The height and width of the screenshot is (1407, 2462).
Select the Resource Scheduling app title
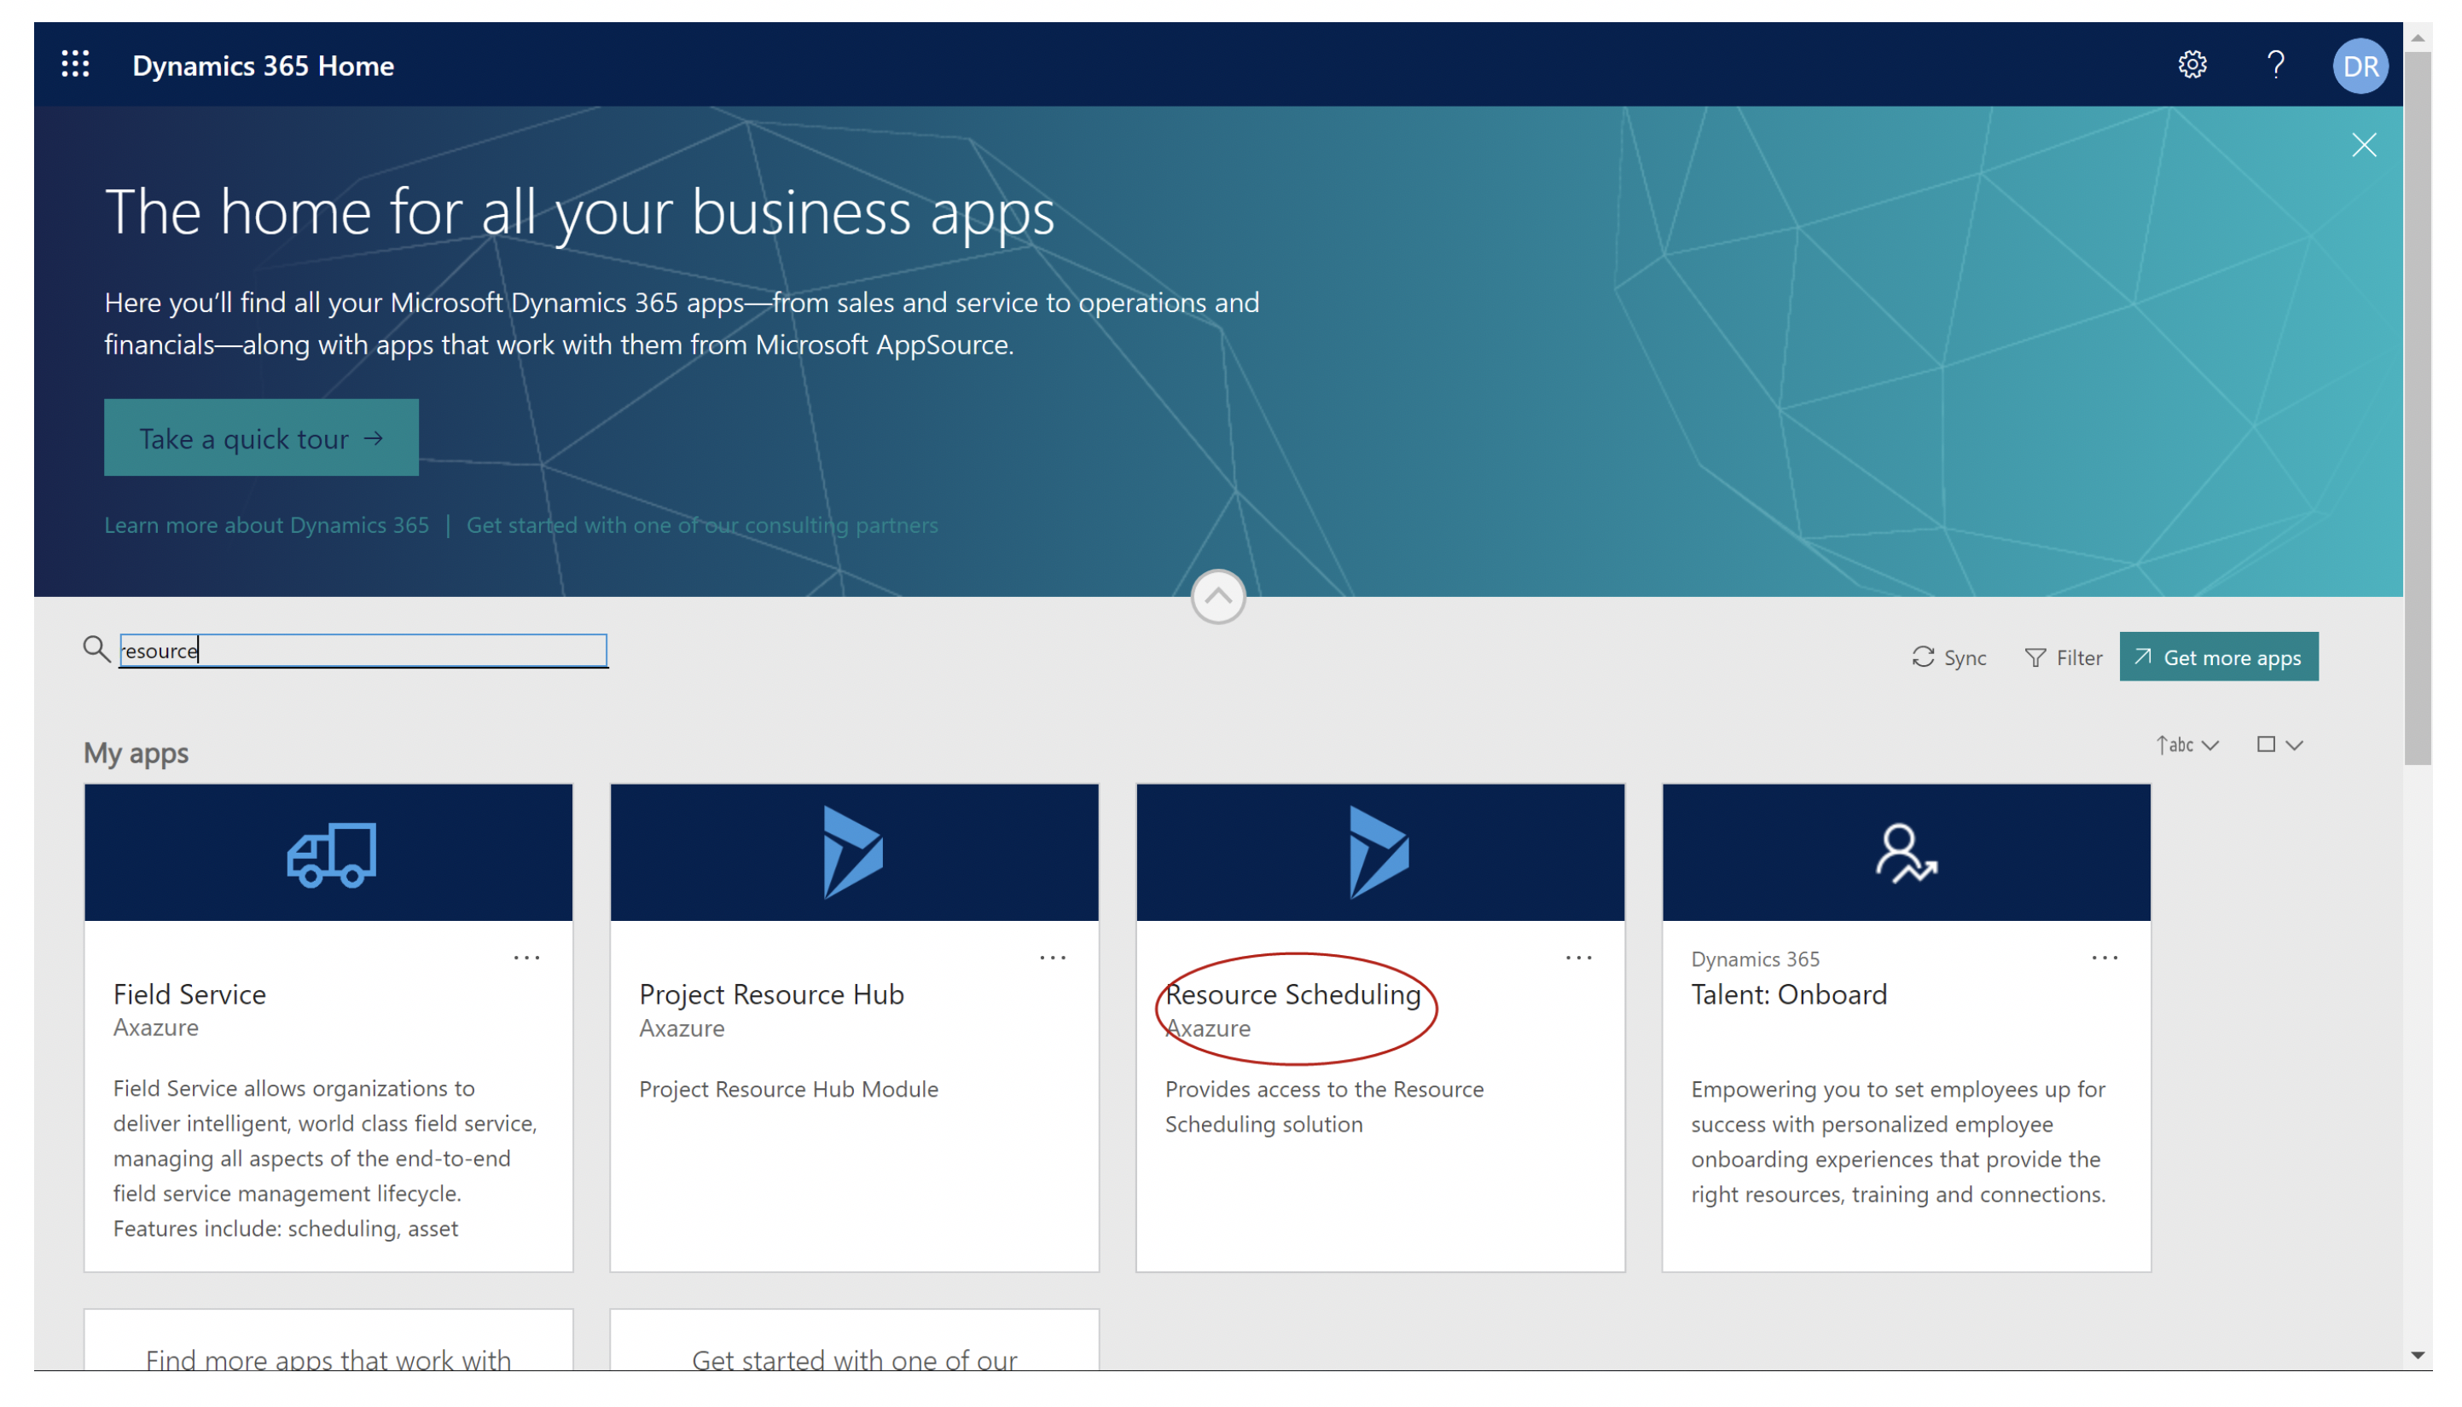click(1292, 994)
